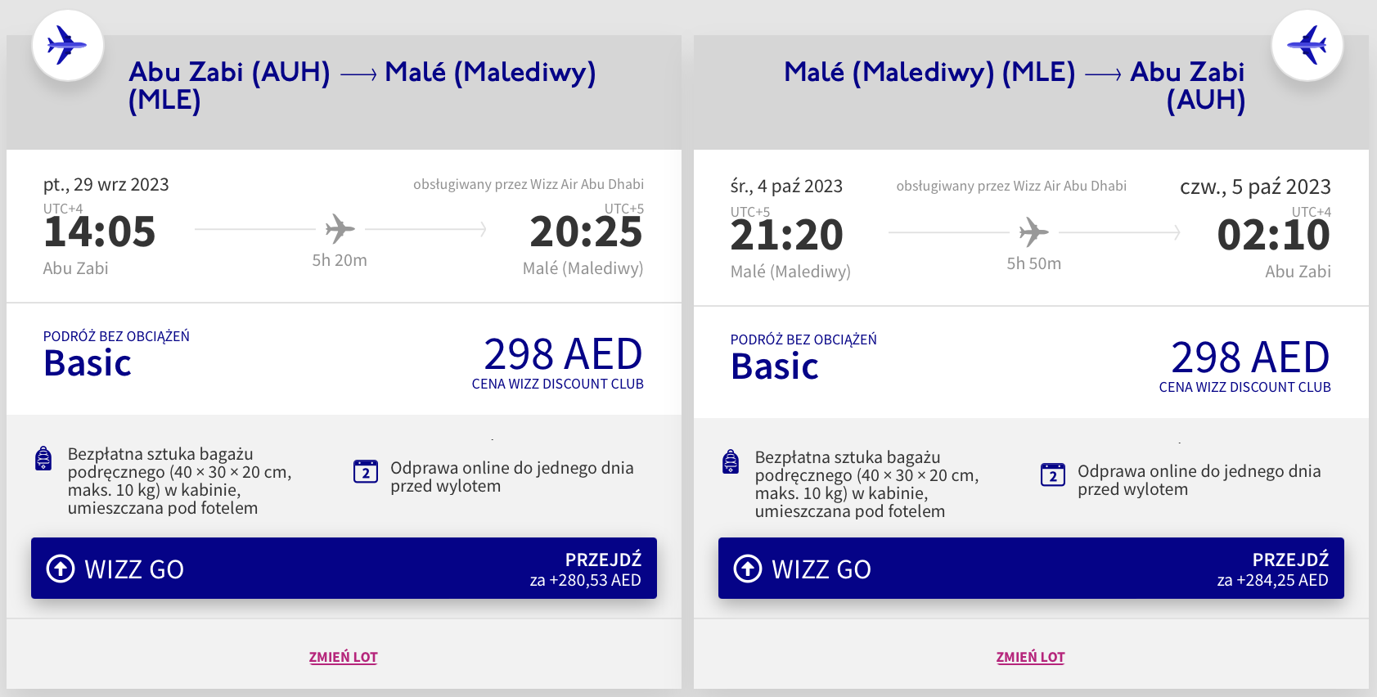Upgrade to WIZZ GO for +284,25 AED
This screenshot has height=697, width=1377.
1031,568
